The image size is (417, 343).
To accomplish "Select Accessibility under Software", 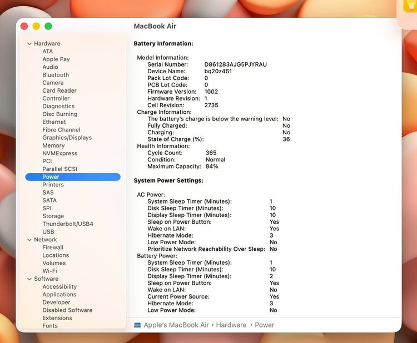I will point(59,287).
